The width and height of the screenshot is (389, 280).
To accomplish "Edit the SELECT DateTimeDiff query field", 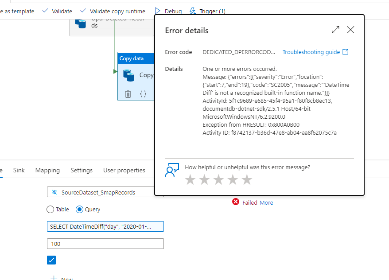I will pyautogui.click(x=105, y=226).
